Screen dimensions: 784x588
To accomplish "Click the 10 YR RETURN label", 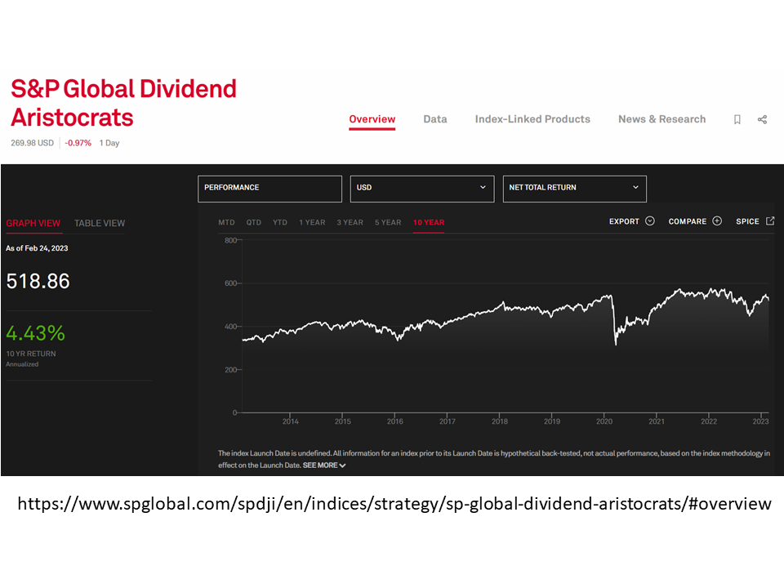I will tap(31, 354).
